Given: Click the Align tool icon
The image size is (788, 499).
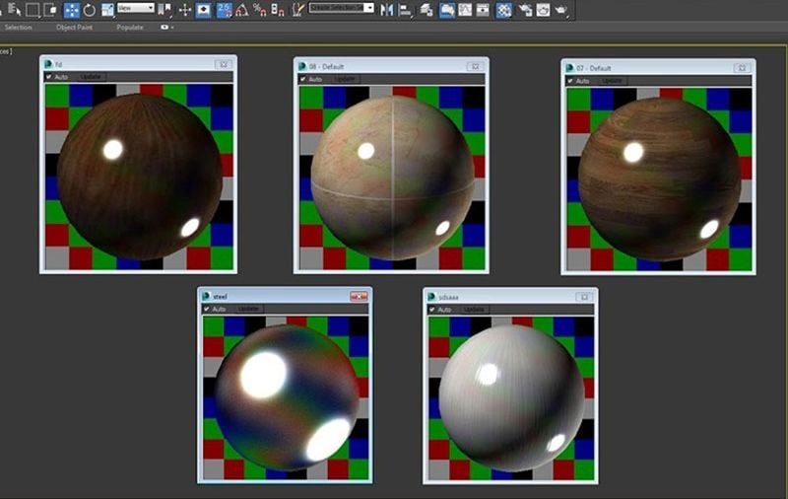Looking at the screenshot, I should tap(405, 10).
